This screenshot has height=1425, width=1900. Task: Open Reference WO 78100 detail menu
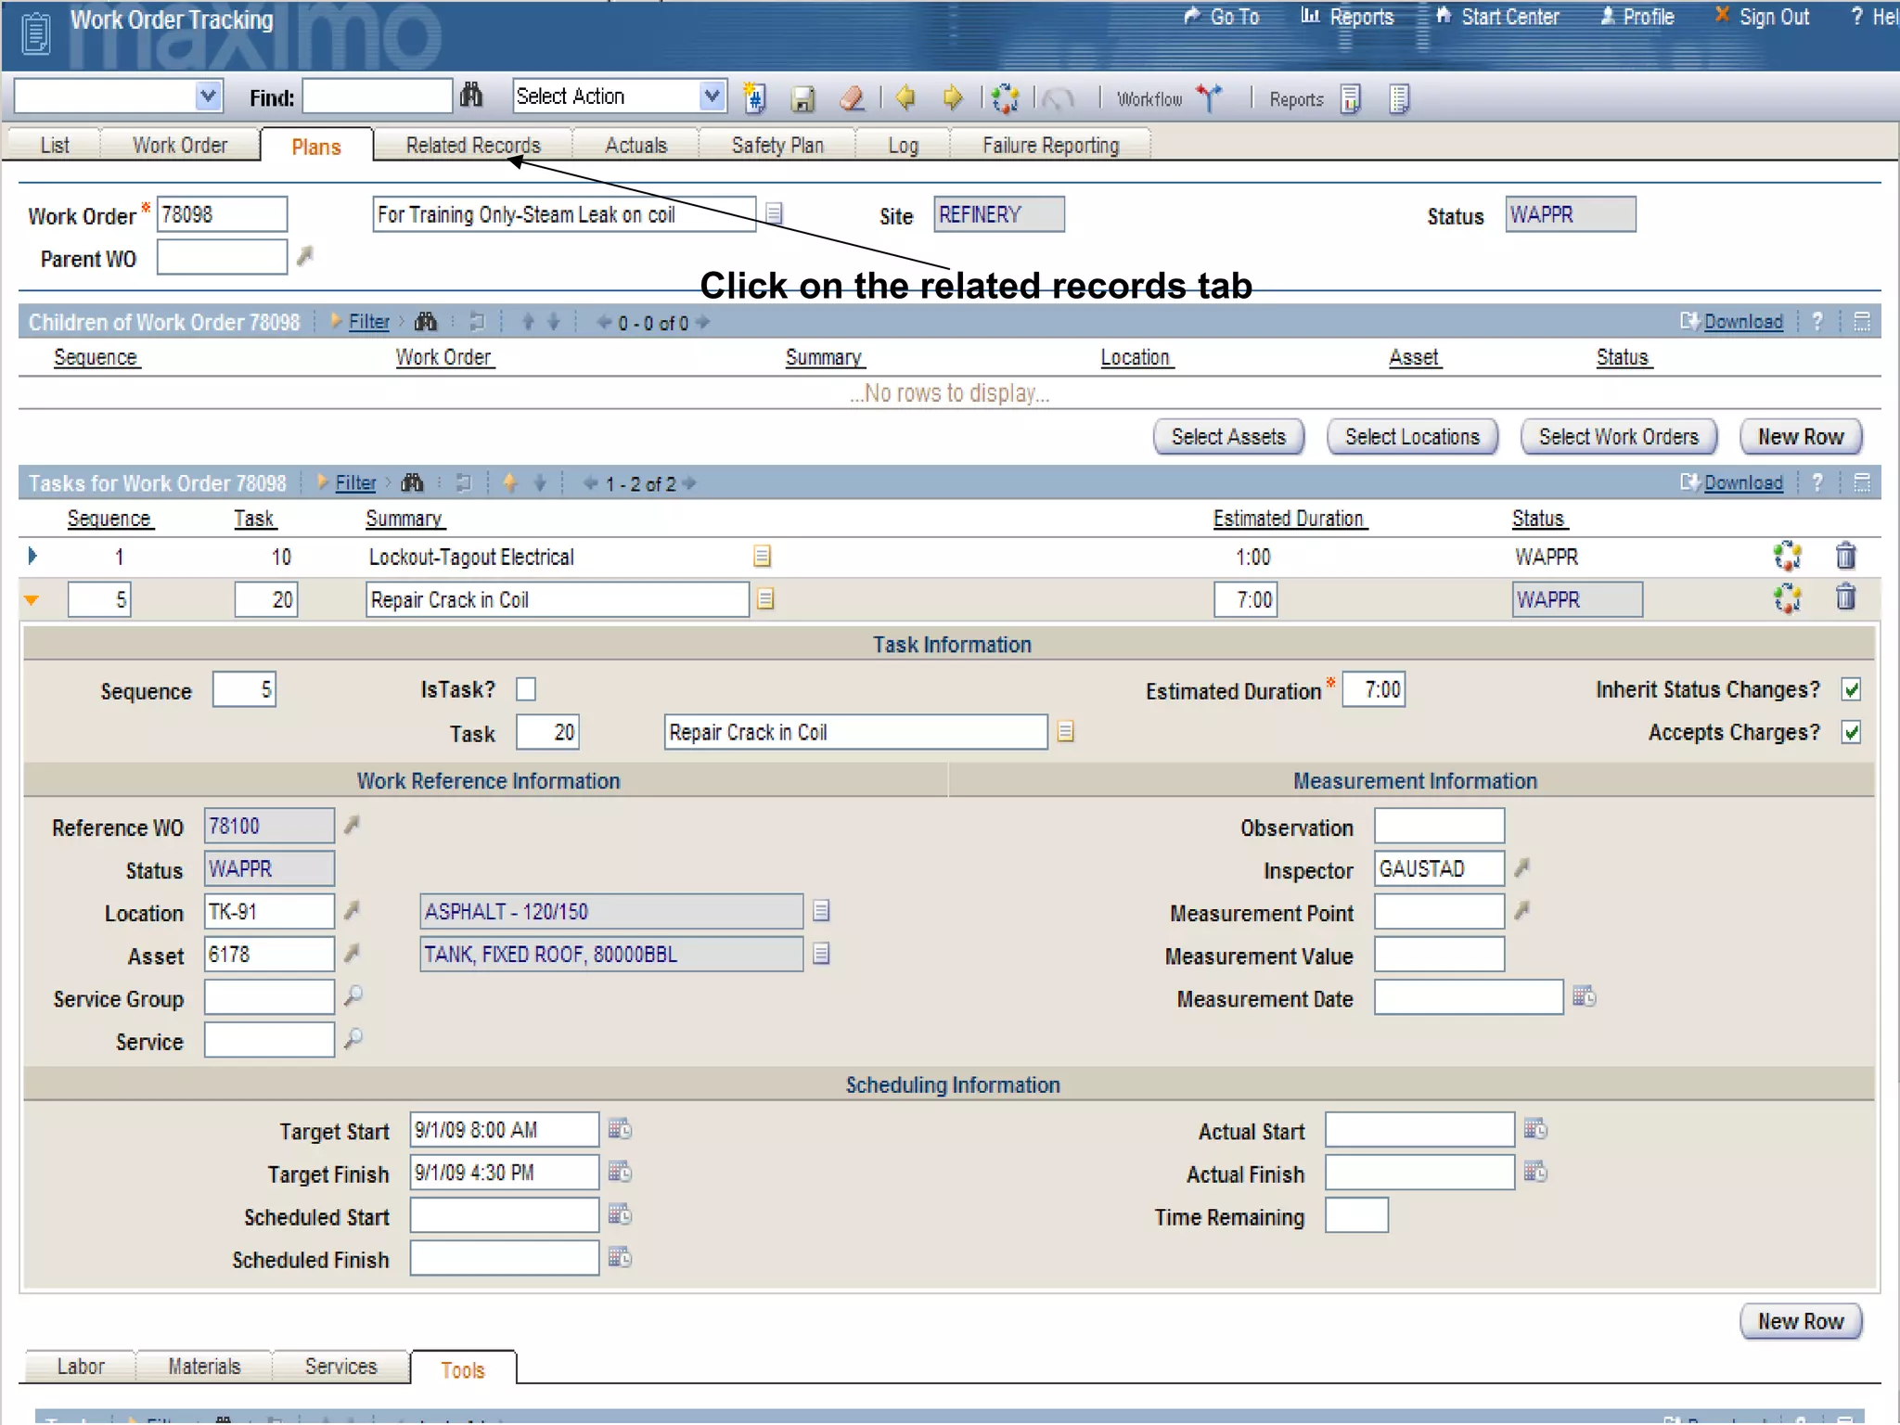tap(353, 824)
